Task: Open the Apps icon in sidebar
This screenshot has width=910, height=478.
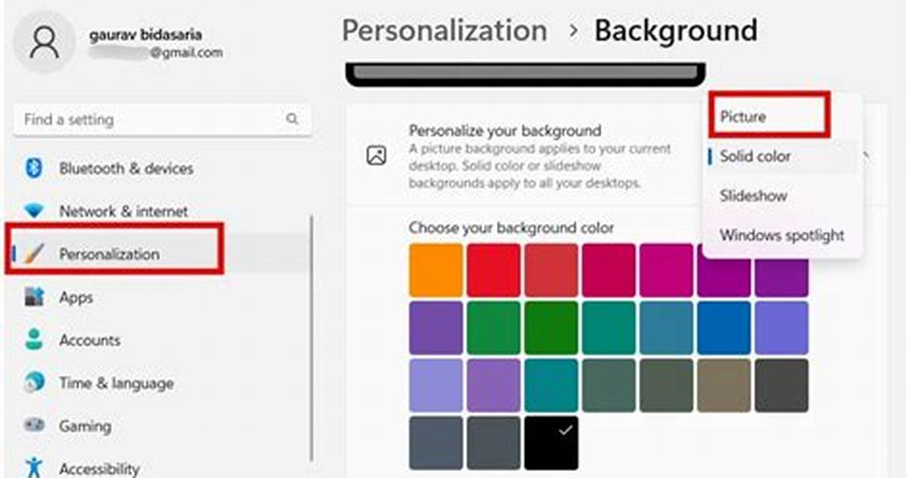Action: (34, 296)
